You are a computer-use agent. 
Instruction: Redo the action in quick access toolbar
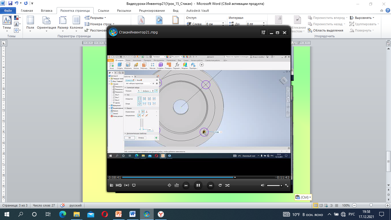click(x=26, y=3)
